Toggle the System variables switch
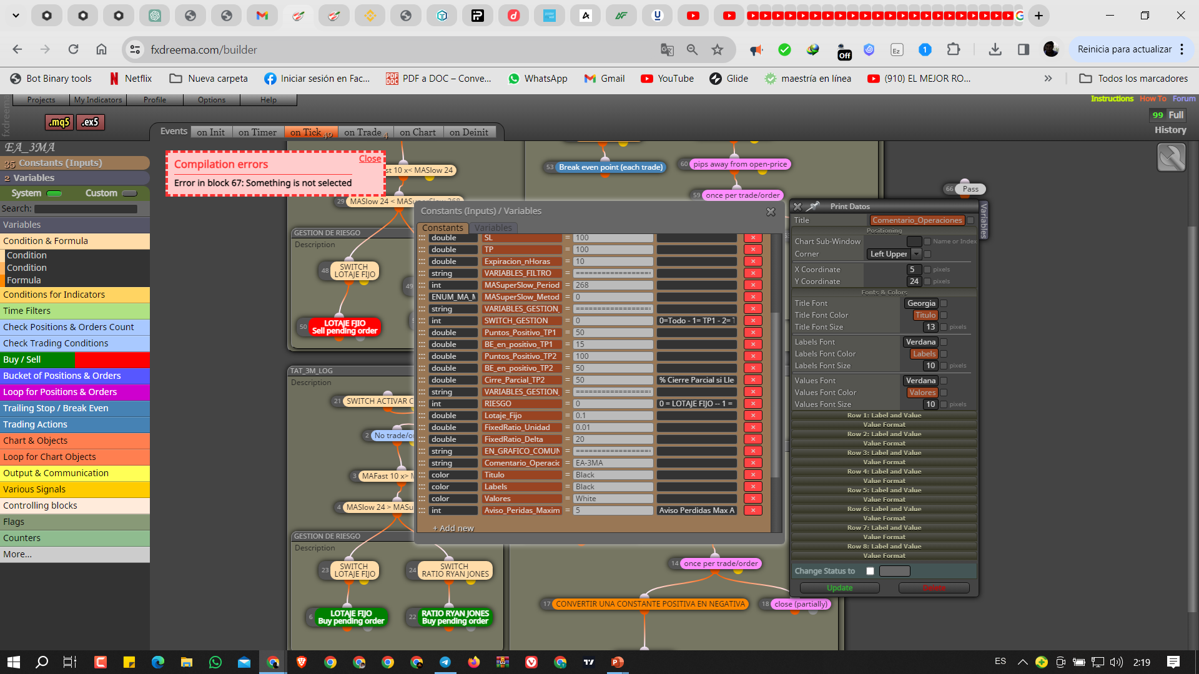 pos(54,193)
